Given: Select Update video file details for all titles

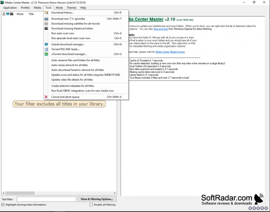Looking at the screenshot, I should click(86, 80).
